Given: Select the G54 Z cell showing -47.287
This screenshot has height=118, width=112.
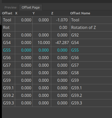Looking at the screenshot, I should click(61, 43).
